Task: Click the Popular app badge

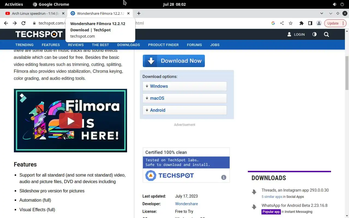Action: pos(271,212)
